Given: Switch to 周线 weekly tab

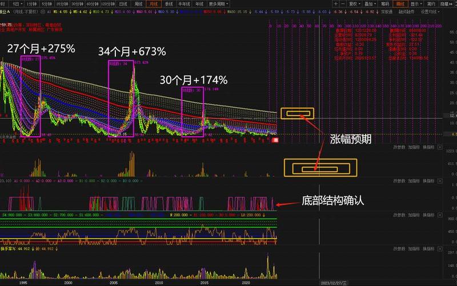Looking at the screenshot, I should [138, 4].
